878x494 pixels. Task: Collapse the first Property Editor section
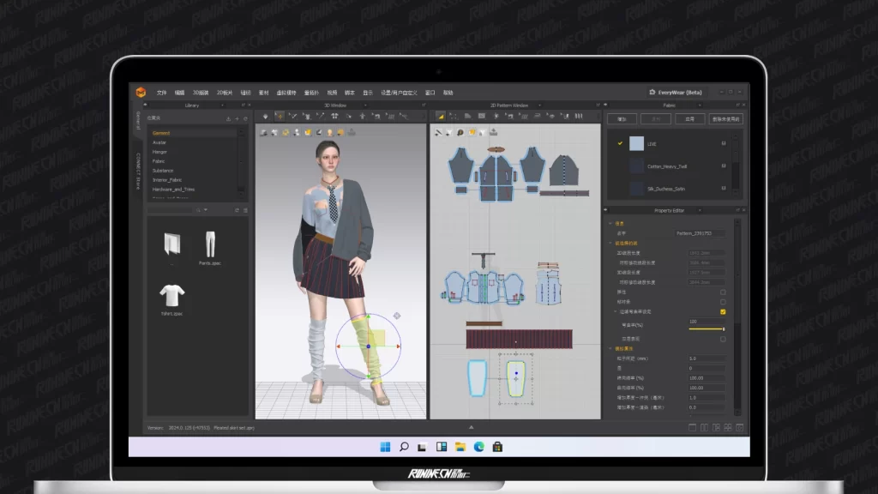coord(610,223)
